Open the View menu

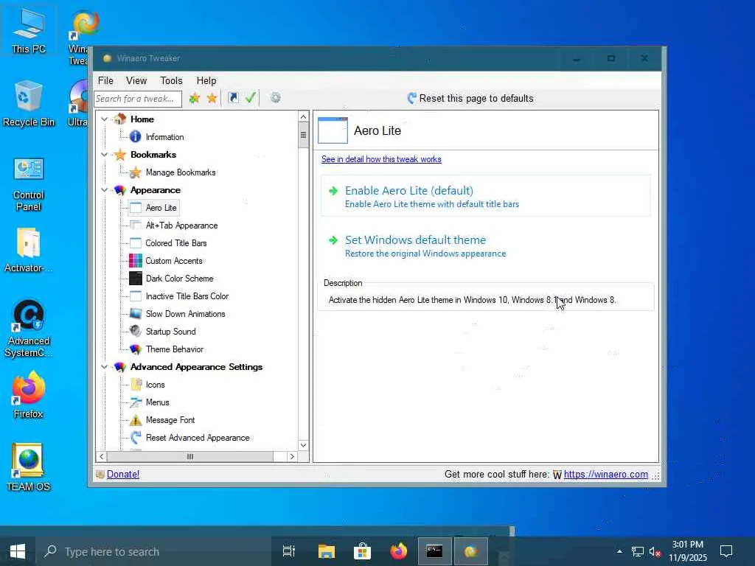(x=136, y=80)
